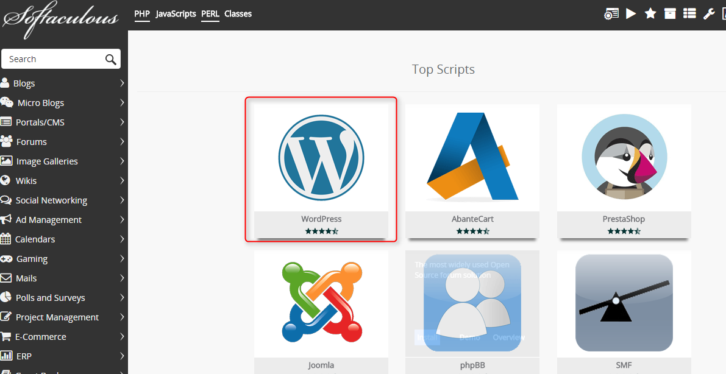Expand the Micro Blogs category chevron
The width and height of the screenshot is (726, 374).
[122, 102]
